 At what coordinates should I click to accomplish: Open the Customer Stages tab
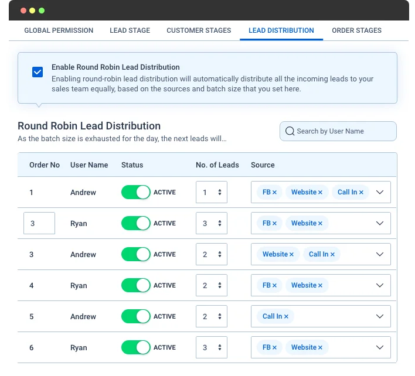click(x=199, y=30)
